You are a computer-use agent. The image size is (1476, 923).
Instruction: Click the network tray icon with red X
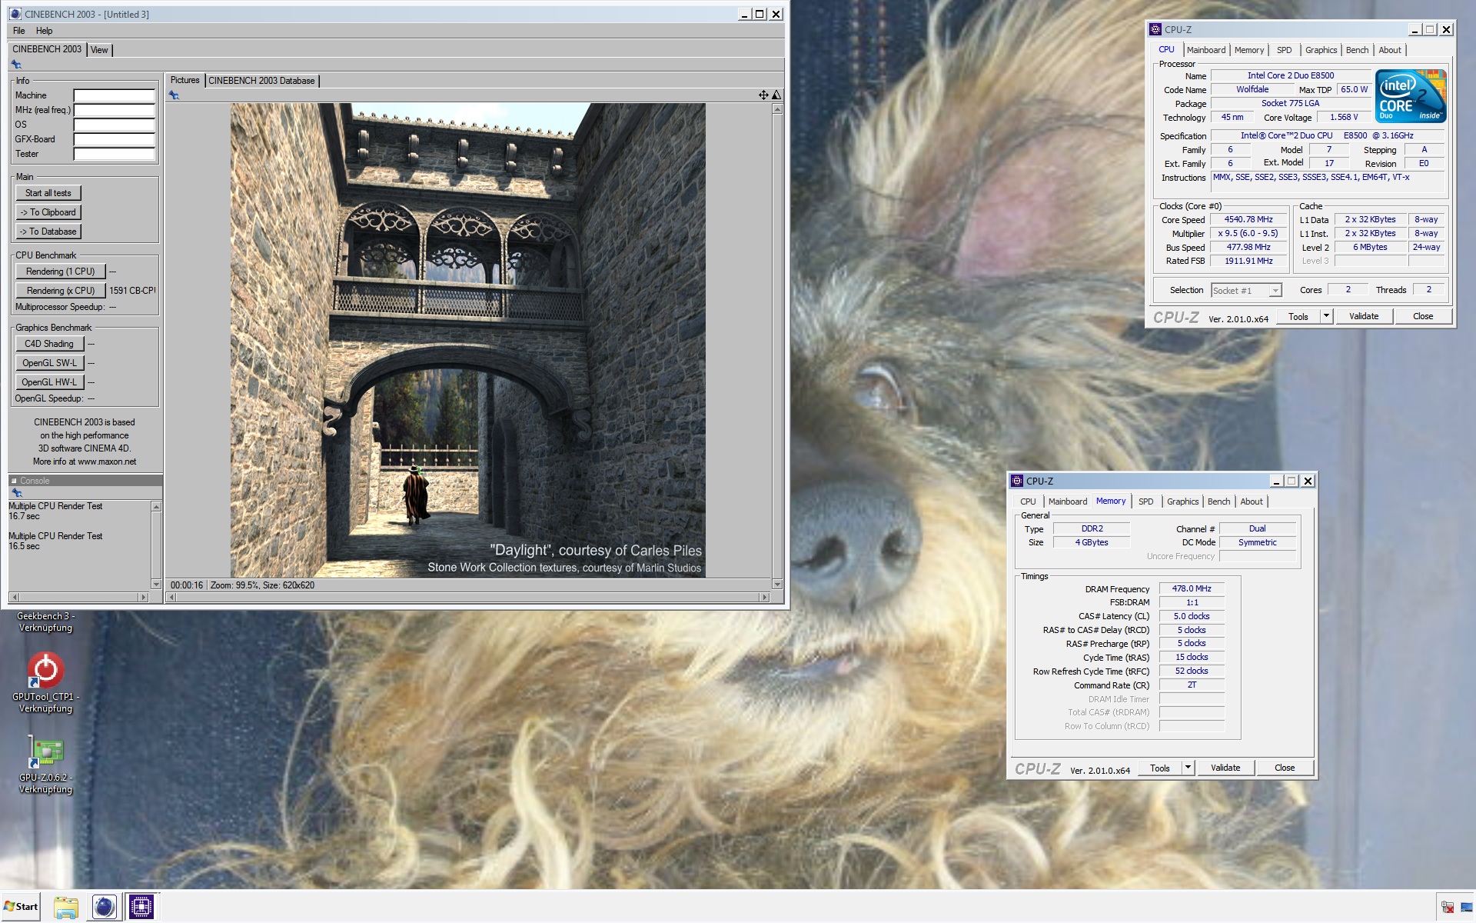point(1448,908)
